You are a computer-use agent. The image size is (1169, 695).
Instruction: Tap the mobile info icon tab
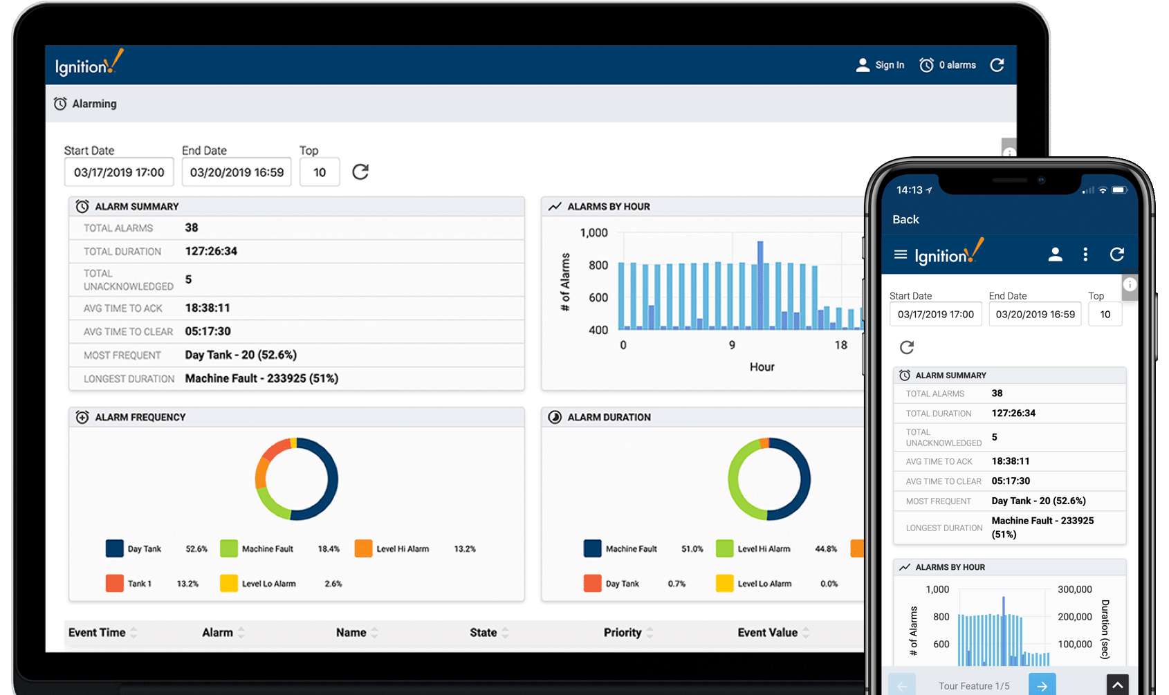pyautogui.click(x=1130, y=285)
